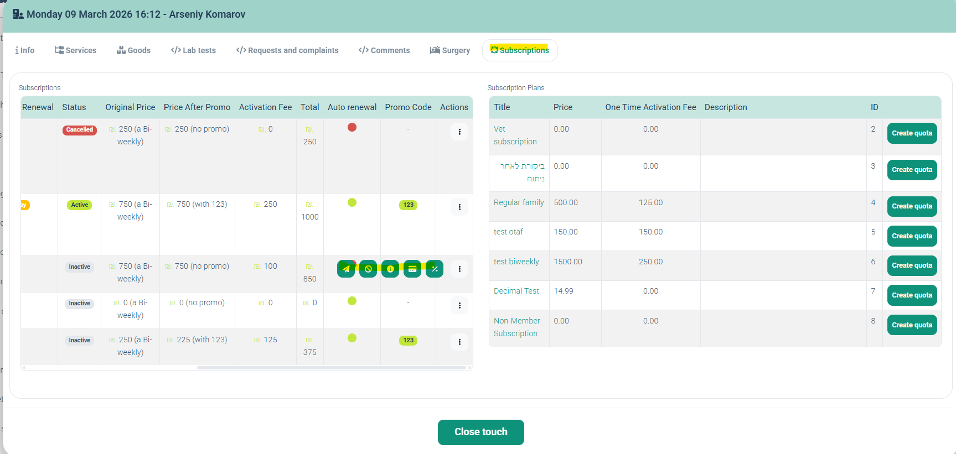Click the percent discount action icon
Image resolution: width=956 pixels, height=454 pixels.
tap(435, 269)
